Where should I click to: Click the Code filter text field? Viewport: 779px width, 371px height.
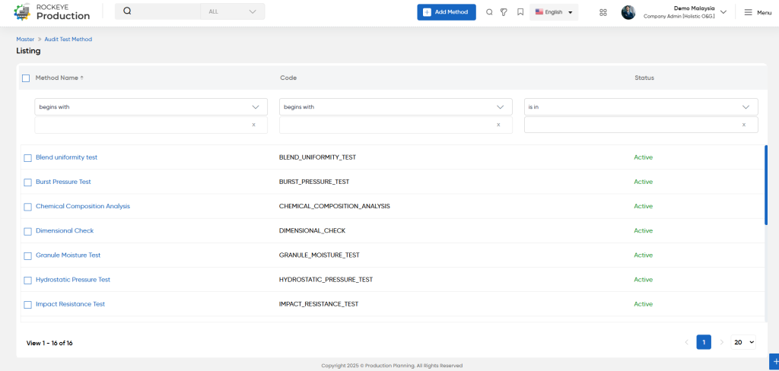point(396,125)
